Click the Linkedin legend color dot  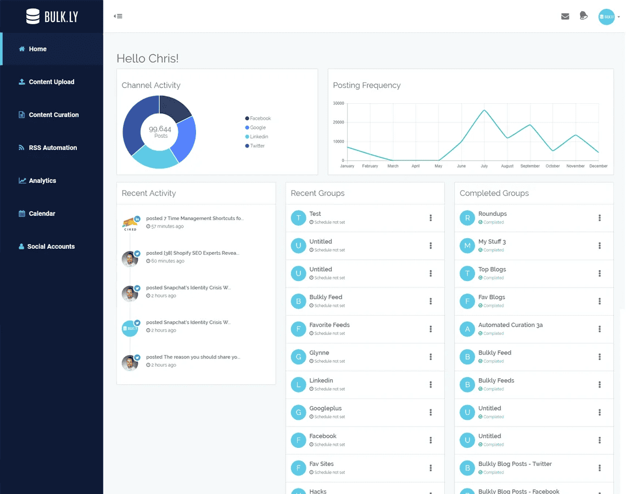click(x=247, y=137)
